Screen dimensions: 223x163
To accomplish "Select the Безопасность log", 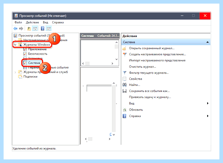I will point(38,54).
